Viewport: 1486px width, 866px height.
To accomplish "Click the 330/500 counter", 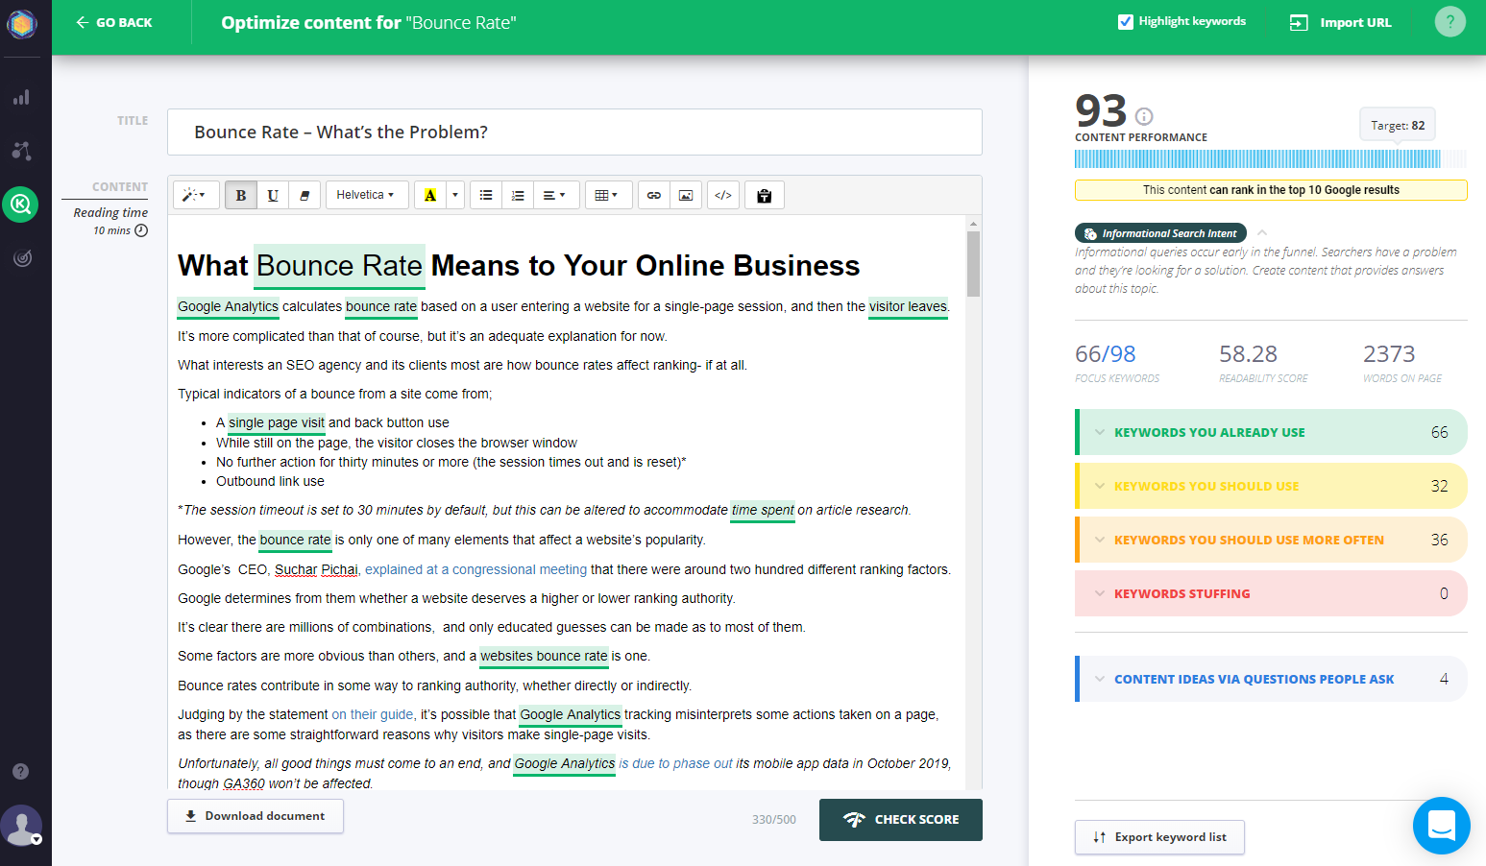I will [774, 820].
